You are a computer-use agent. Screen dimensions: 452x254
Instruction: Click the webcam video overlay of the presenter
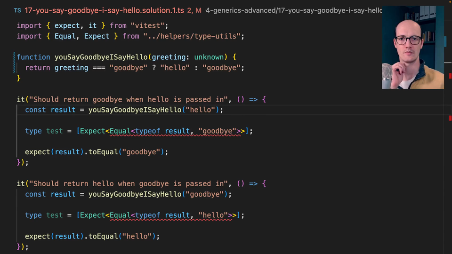click(x=412, y=47)
